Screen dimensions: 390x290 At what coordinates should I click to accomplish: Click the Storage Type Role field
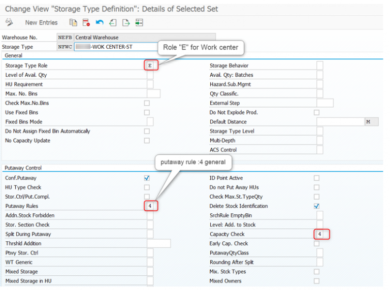point(150,66)
